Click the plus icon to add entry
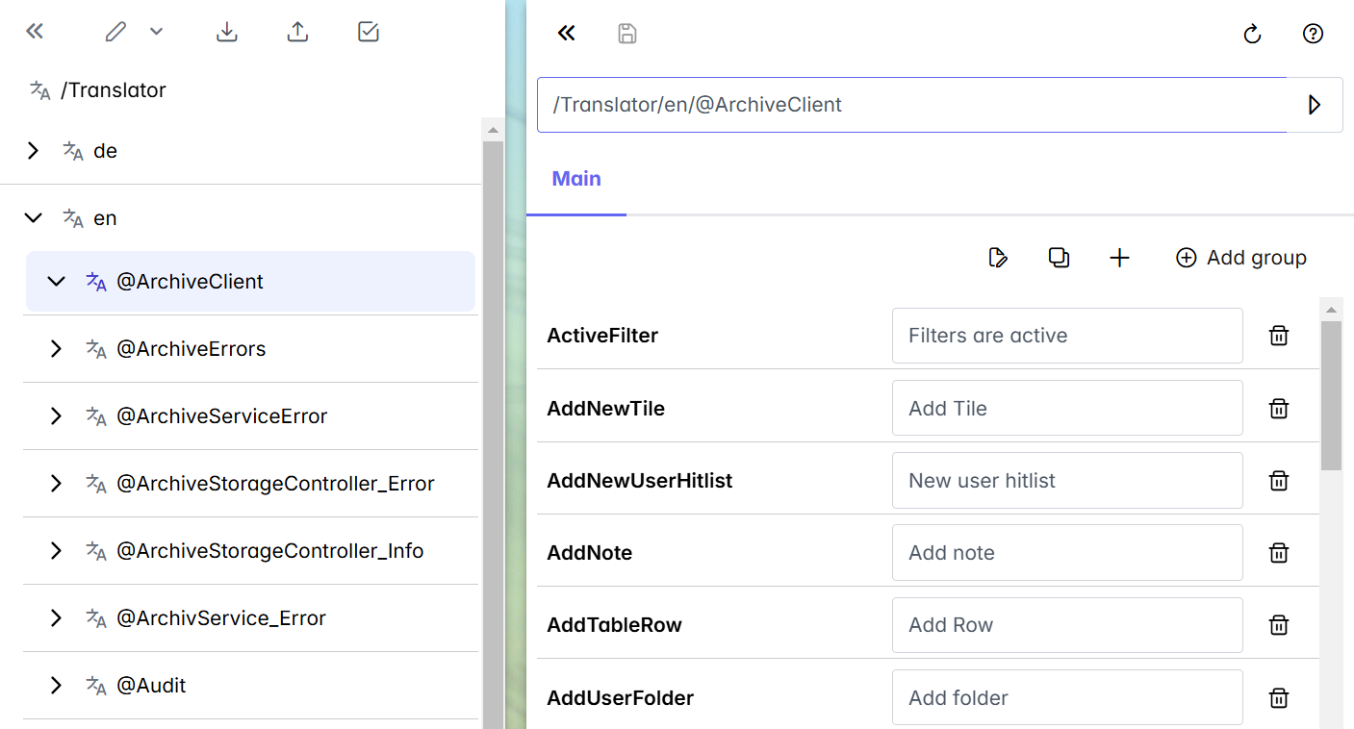The height and width of the screenshot is (729, 1354). pos(1119,258)
